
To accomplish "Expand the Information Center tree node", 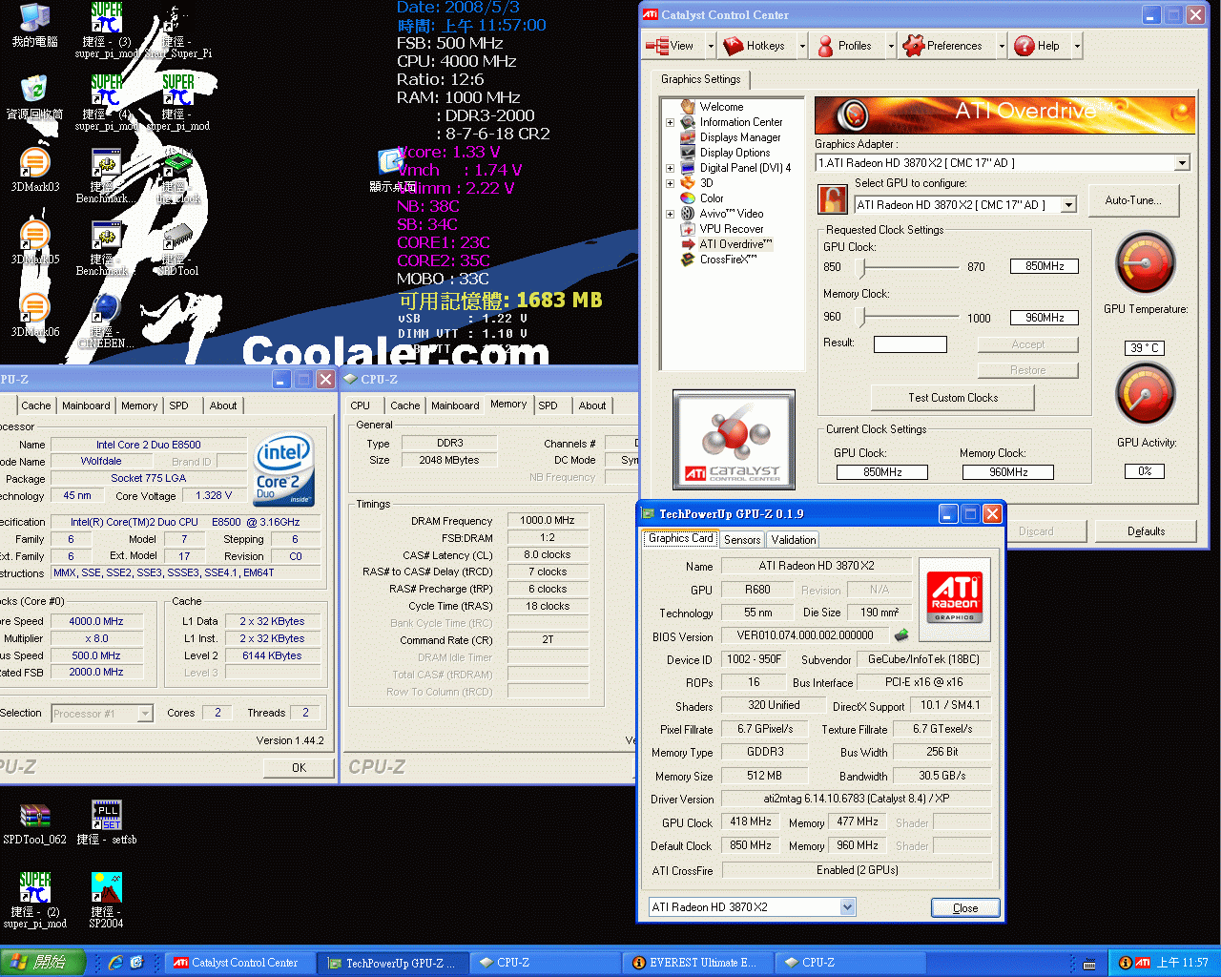I will [670, 122].
